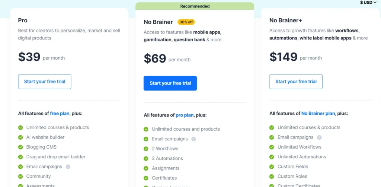Click info icon beside No Brainer Email campaigns
The height and width of the screenshot is (187, 381).
193,139
